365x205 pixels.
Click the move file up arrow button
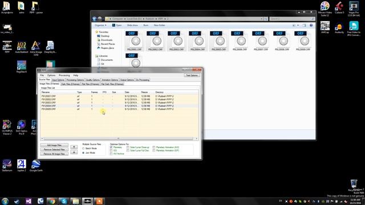point(74,147)
